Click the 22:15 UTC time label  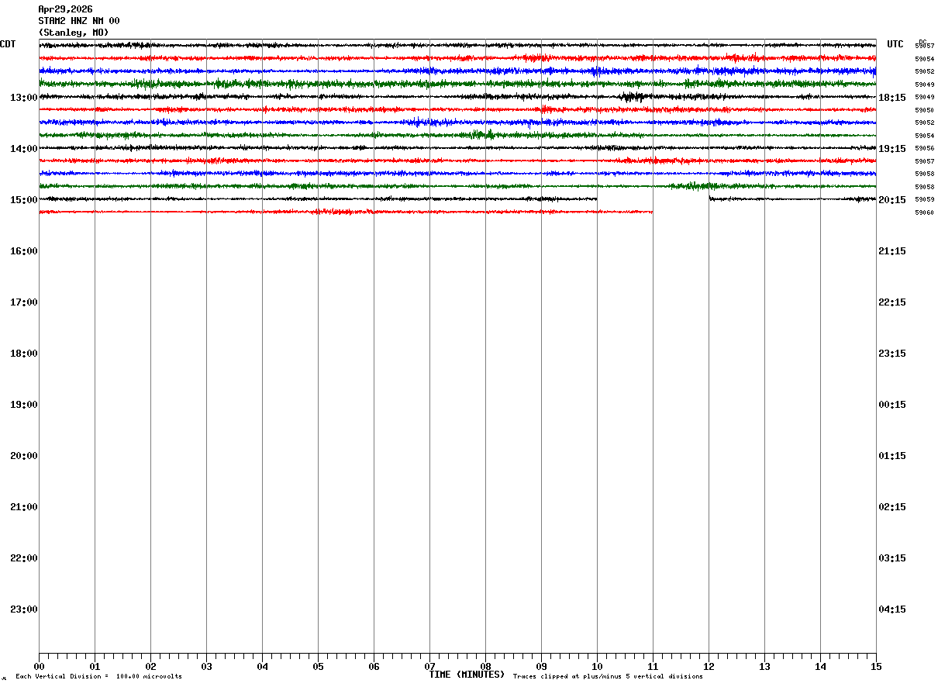[x=892, y=302]
